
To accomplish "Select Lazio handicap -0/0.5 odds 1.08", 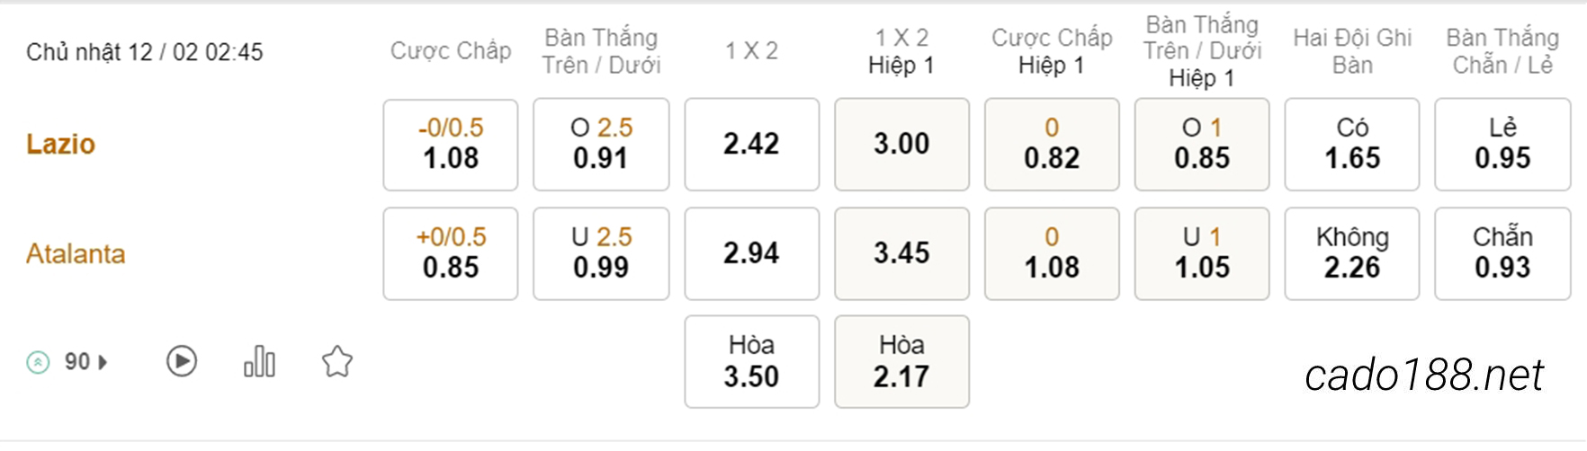I will point(451,145).
